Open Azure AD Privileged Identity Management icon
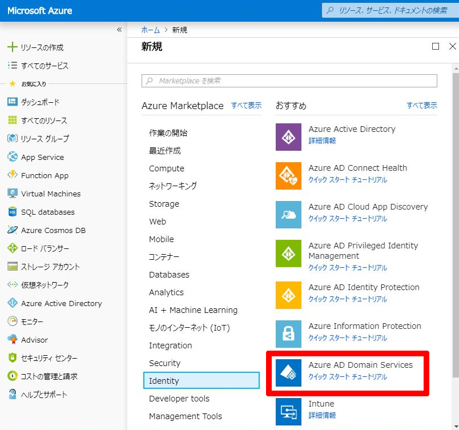Screen dimensions: 459x430 coord(288,254)
